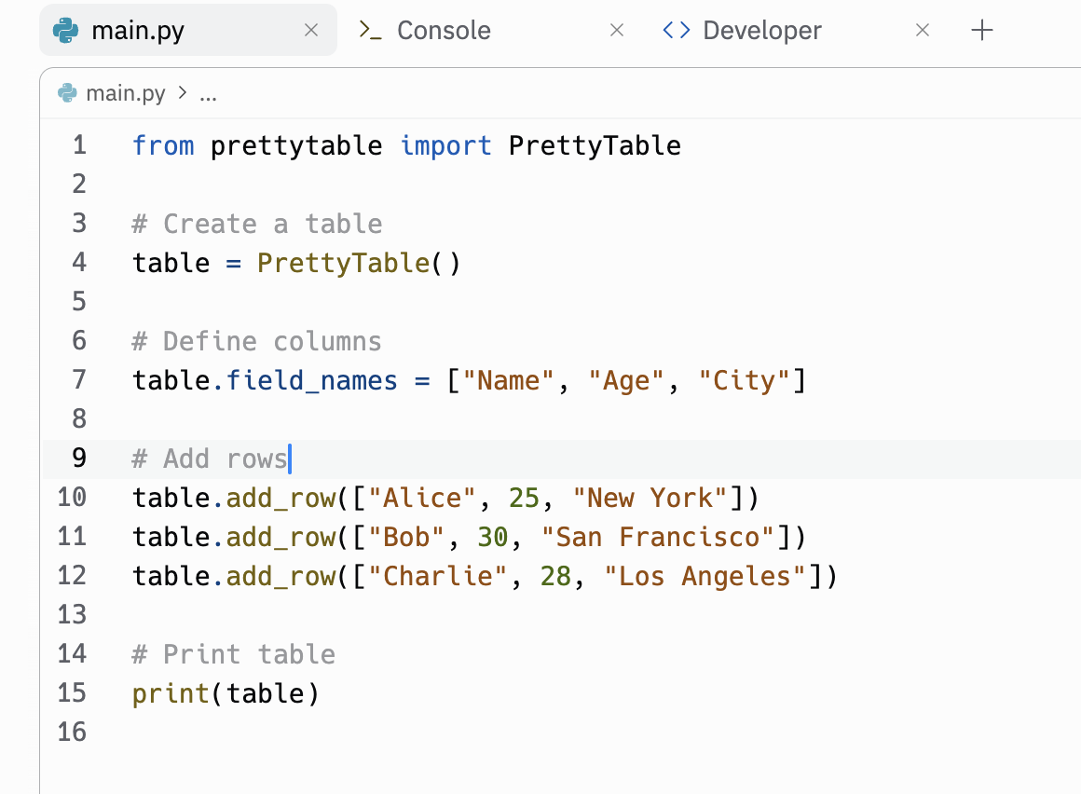Click the Python icon on main.py tab
This screenshot has height=794, width=1081.
(66, 31)
